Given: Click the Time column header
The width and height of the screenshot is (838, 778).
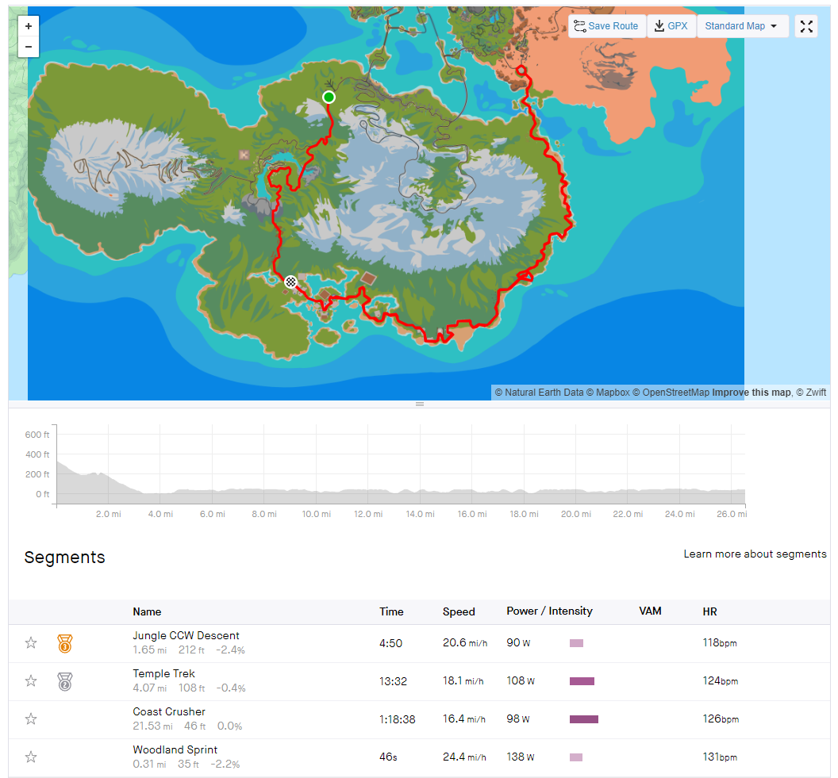Looking at the screenshot, I should coord(391,612).
